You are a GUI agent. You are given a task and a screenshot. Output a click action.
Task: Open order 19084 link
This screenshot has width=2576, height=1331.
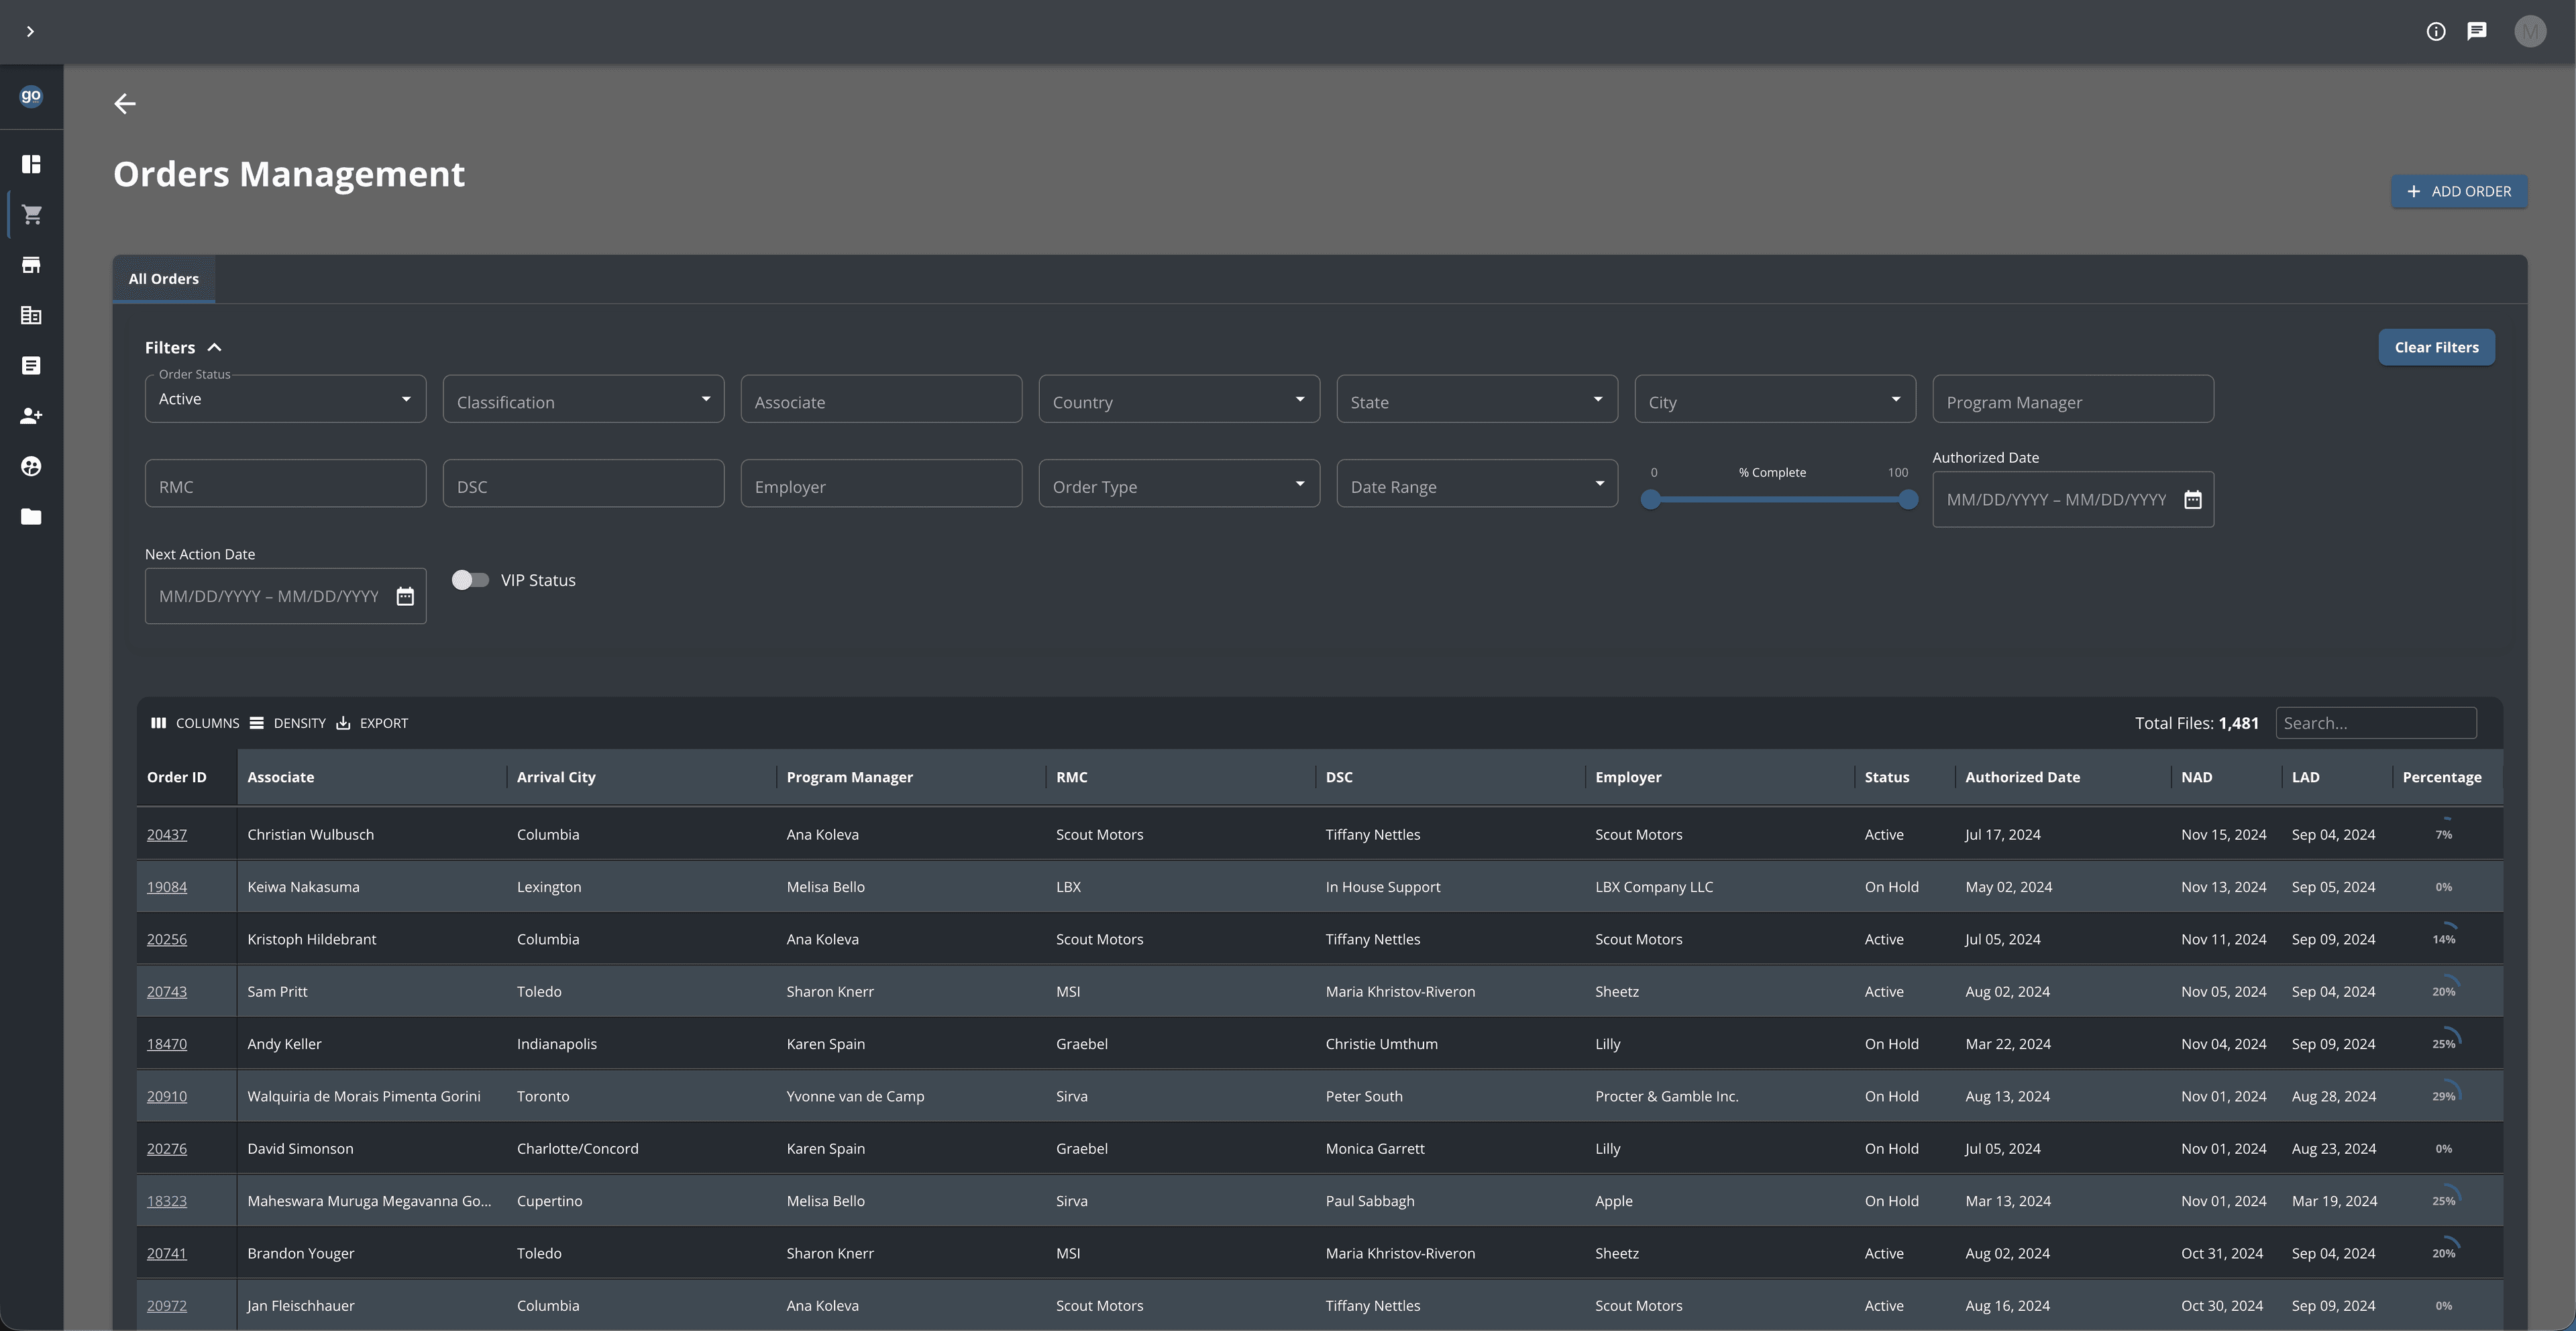[167, 887]
